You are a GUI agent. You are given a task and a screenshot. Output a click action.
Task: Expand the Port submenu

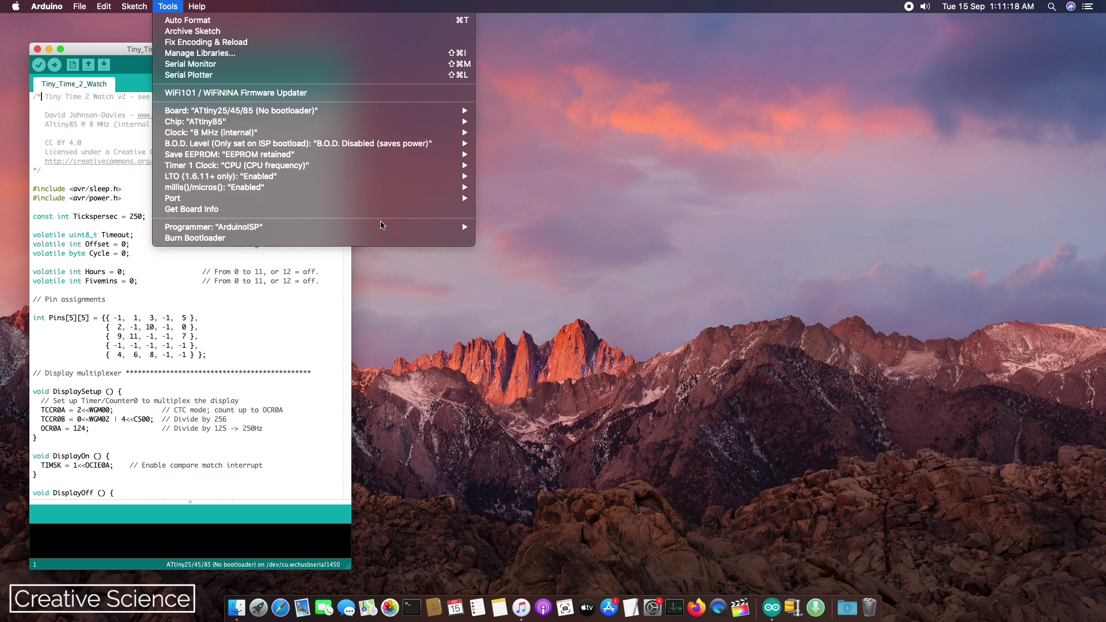[x=314, y=198]
